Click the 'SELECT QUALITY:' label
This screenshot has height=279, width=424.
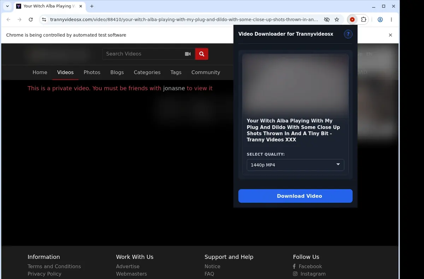266,154
